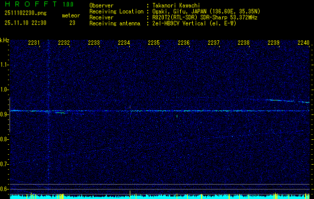This screenshot has width=314, height=199.
Task: Click 2el-HB9CV Vertical antenna text
Action: (194, 23)
